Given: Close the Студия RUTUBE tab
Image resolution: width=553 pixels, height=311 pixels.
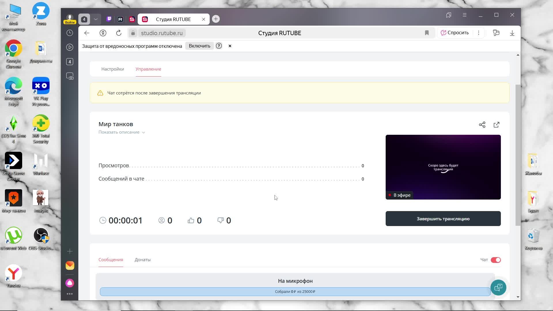Looking at the screenshot, I should [x=204, y=19].
